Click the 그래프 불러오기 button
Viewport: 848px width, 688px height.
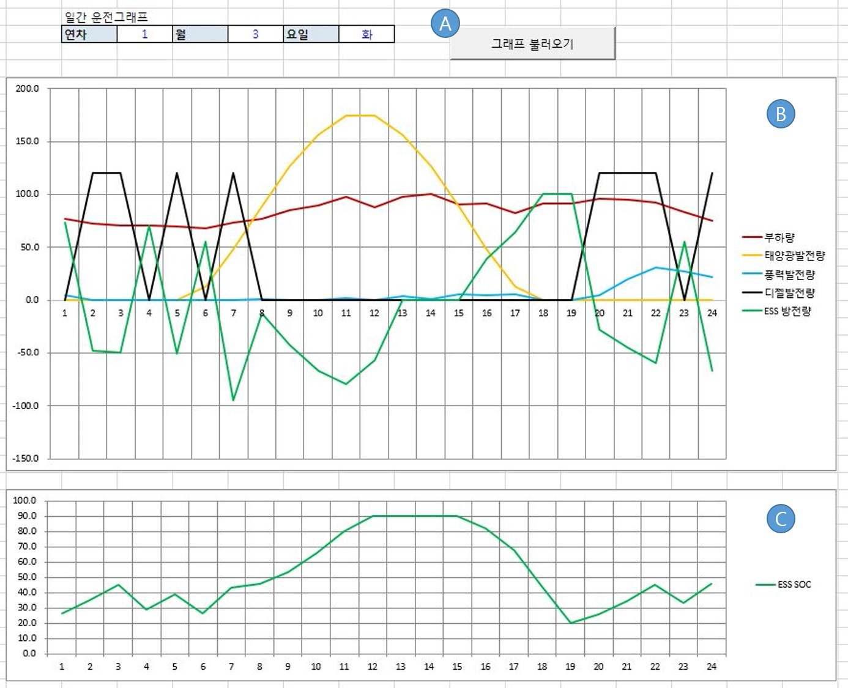532,43
